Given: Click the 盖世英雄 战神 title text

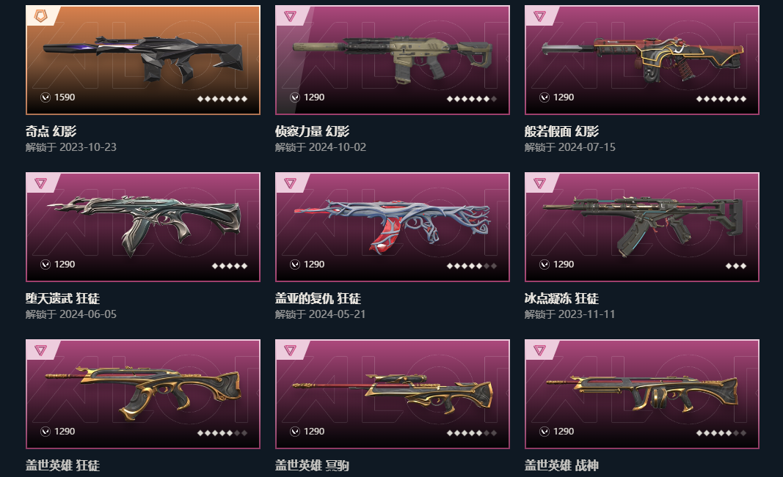Looking at the screenshot, I should (x=561, y=465).
